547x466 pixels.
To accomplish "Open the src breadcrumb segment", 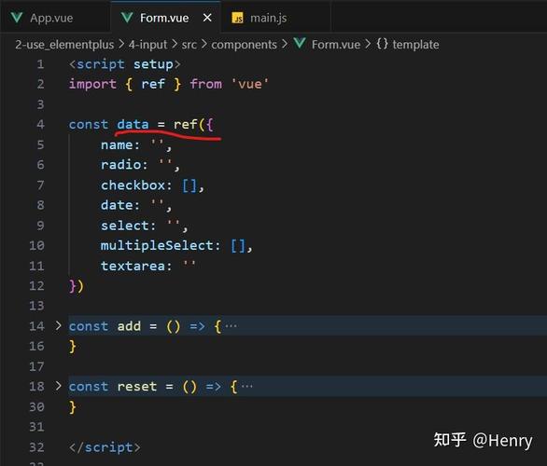I will point(189,45).
